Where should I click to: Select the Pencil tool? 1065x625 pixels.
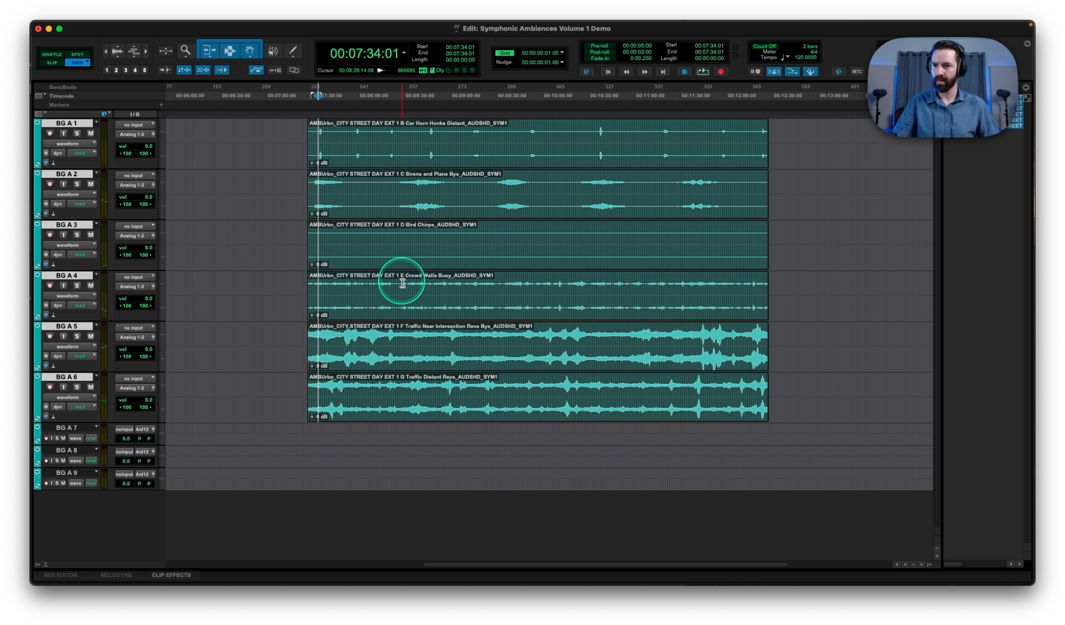293,51
